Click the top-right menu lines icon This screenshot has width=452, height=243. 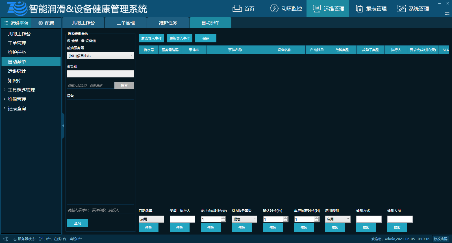(447, 13)
